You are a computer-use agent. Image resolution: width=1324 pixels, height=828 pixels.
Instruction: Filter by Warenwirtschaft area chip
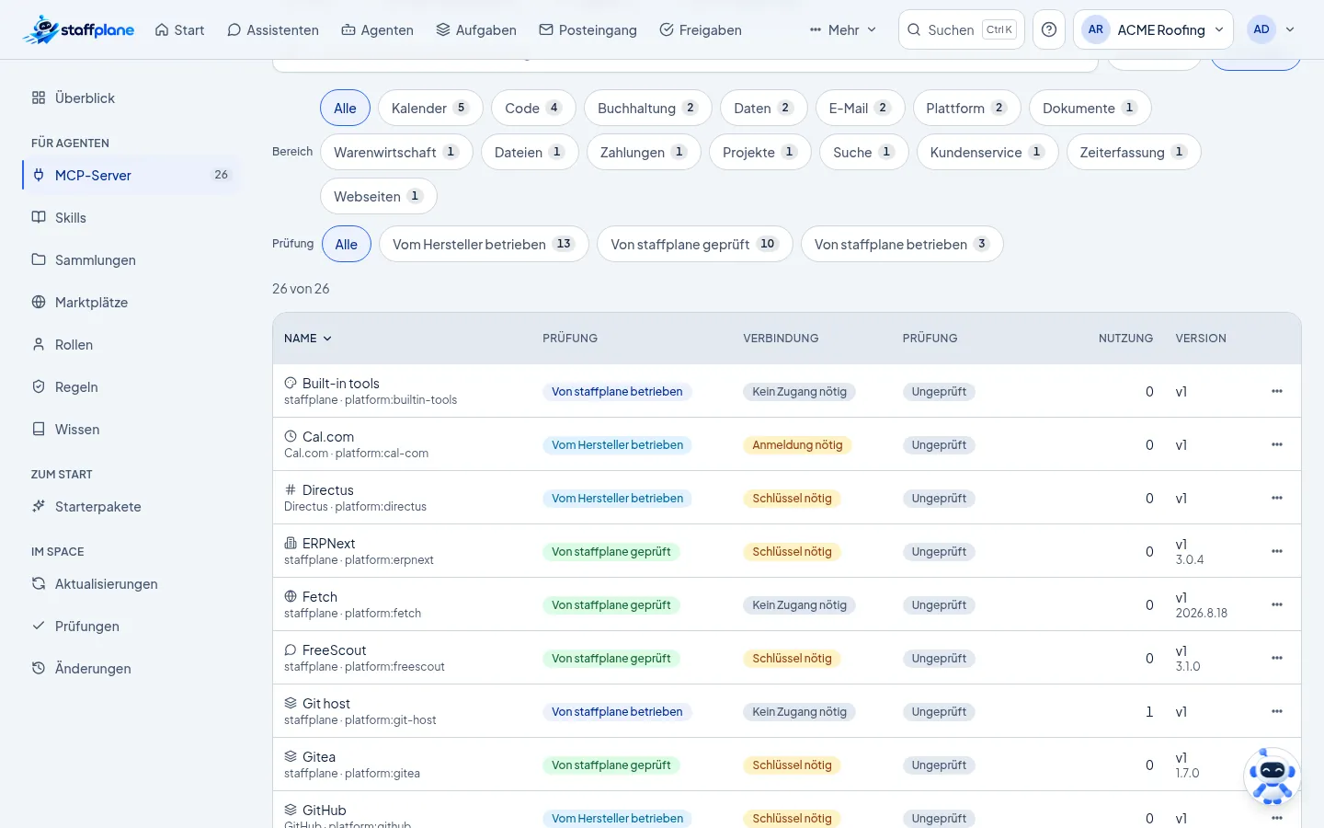point(396,152)
